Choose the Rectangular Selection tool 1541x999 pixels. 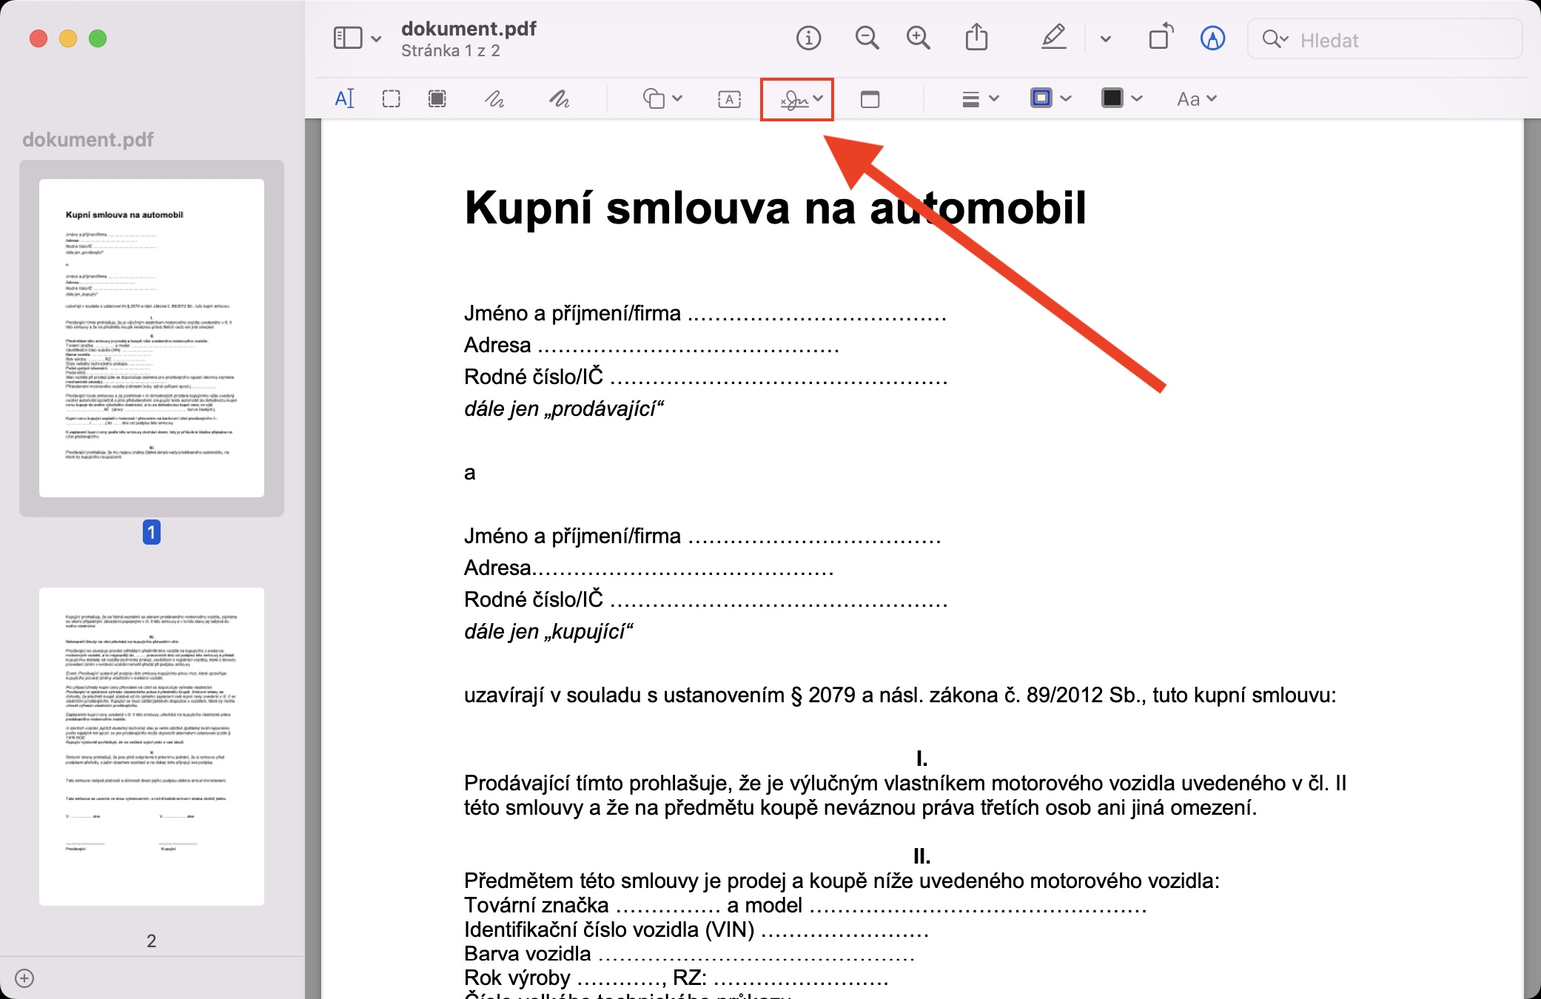click(x=391, y=98)
